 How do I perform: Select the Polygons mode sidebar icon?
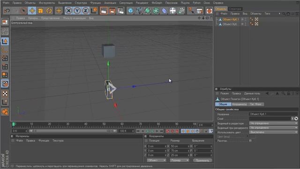click(5, 75)
